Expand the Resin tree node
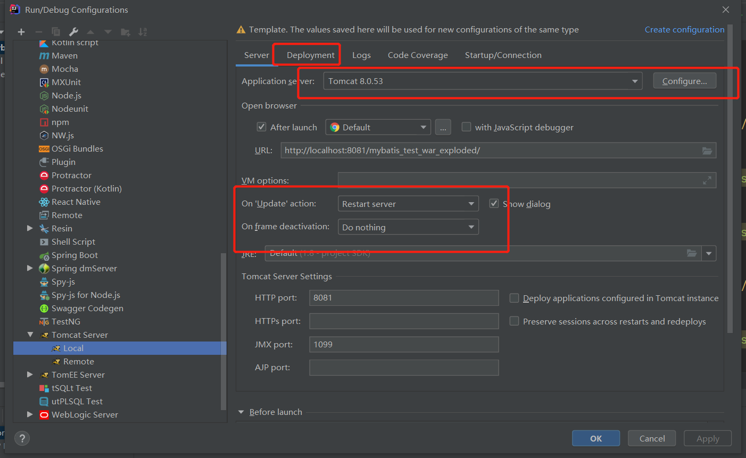This screenshot has height=458, width=746. [x=30, y=229]
